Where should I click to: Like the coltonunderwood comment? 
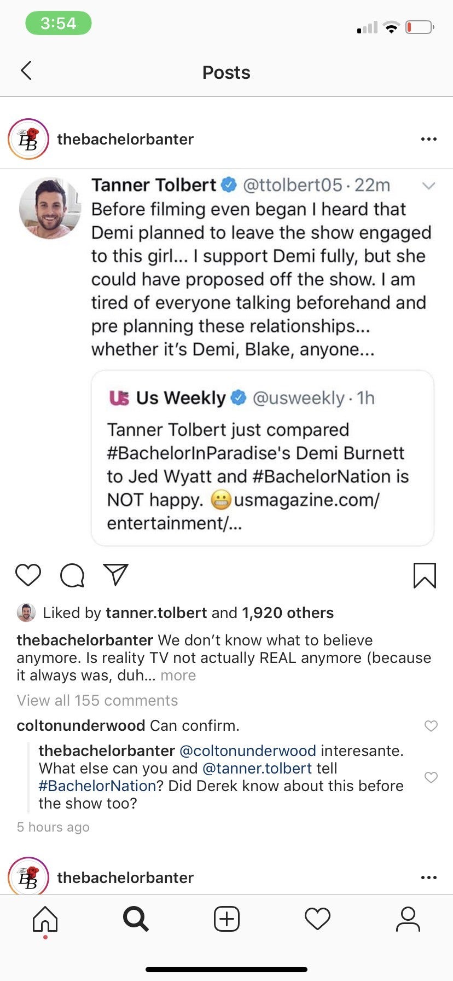point(431,726)
